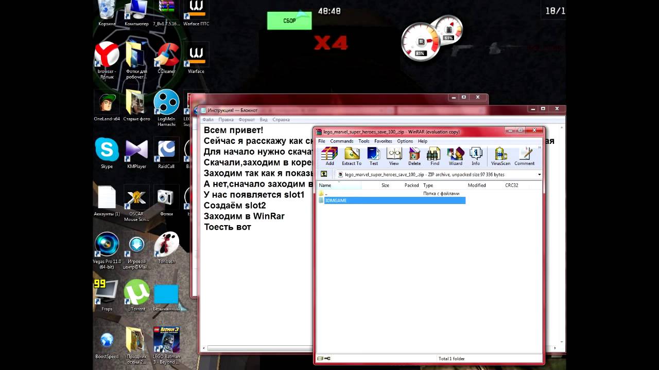The height and width of the screenshot is (370, 659).
Task: Select the RaidCall desktop shortcut
Action: [x=166, y=153]
